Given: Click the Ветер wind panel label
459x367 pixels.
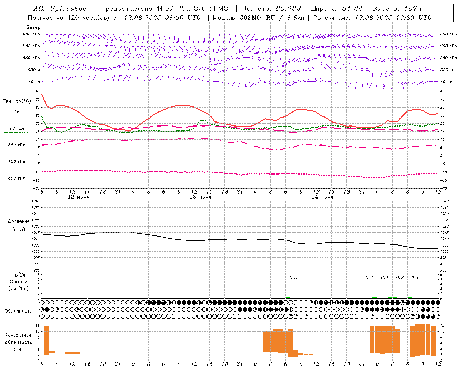Looking at the screenshot, I should point(33,27).
